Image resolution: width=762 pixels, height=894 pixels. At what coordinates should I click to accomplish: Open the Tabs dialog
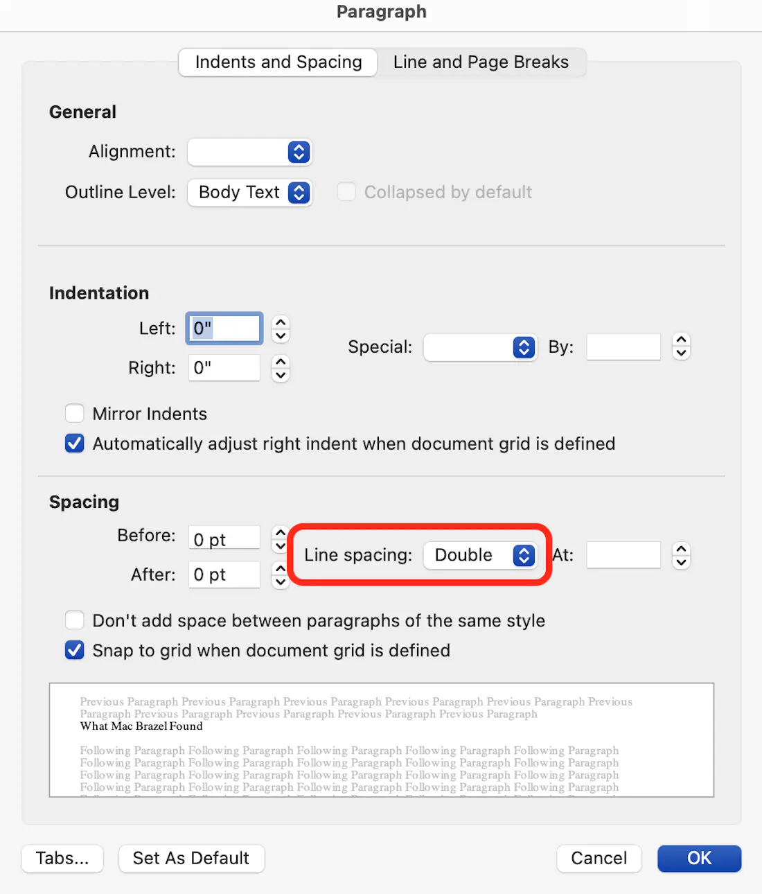click(62, 859)
